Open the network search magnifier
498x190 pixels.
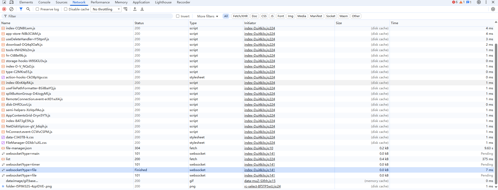coord(28,9)
